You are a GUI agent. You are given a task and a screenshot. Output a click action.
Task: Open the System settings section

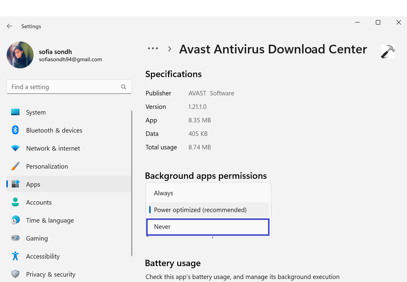pos(15,112)
